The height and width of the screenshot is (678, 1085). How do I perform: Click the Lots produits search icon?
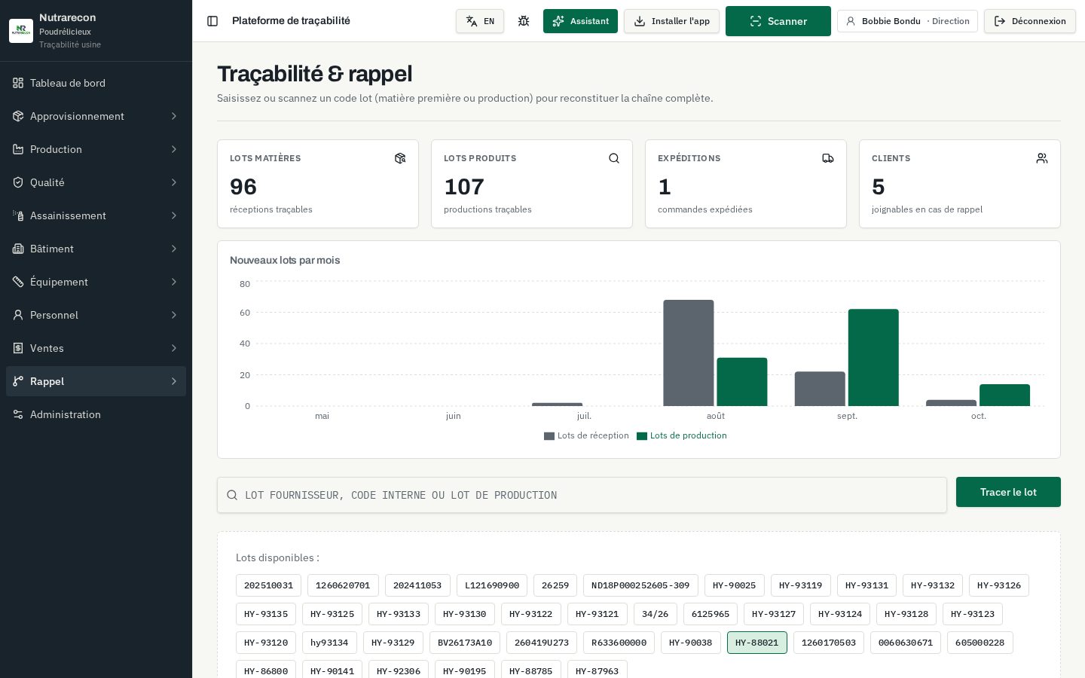point(614,158)
